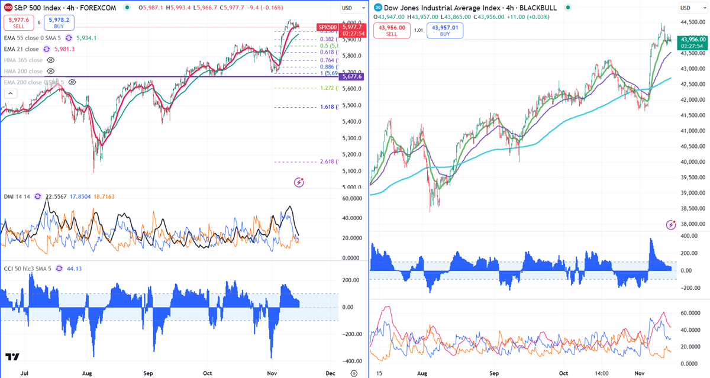The height and width of the screenshot is (378, 710).
Task: Click the CCI indicator refresh icon
Action: [x=59, y=269]
